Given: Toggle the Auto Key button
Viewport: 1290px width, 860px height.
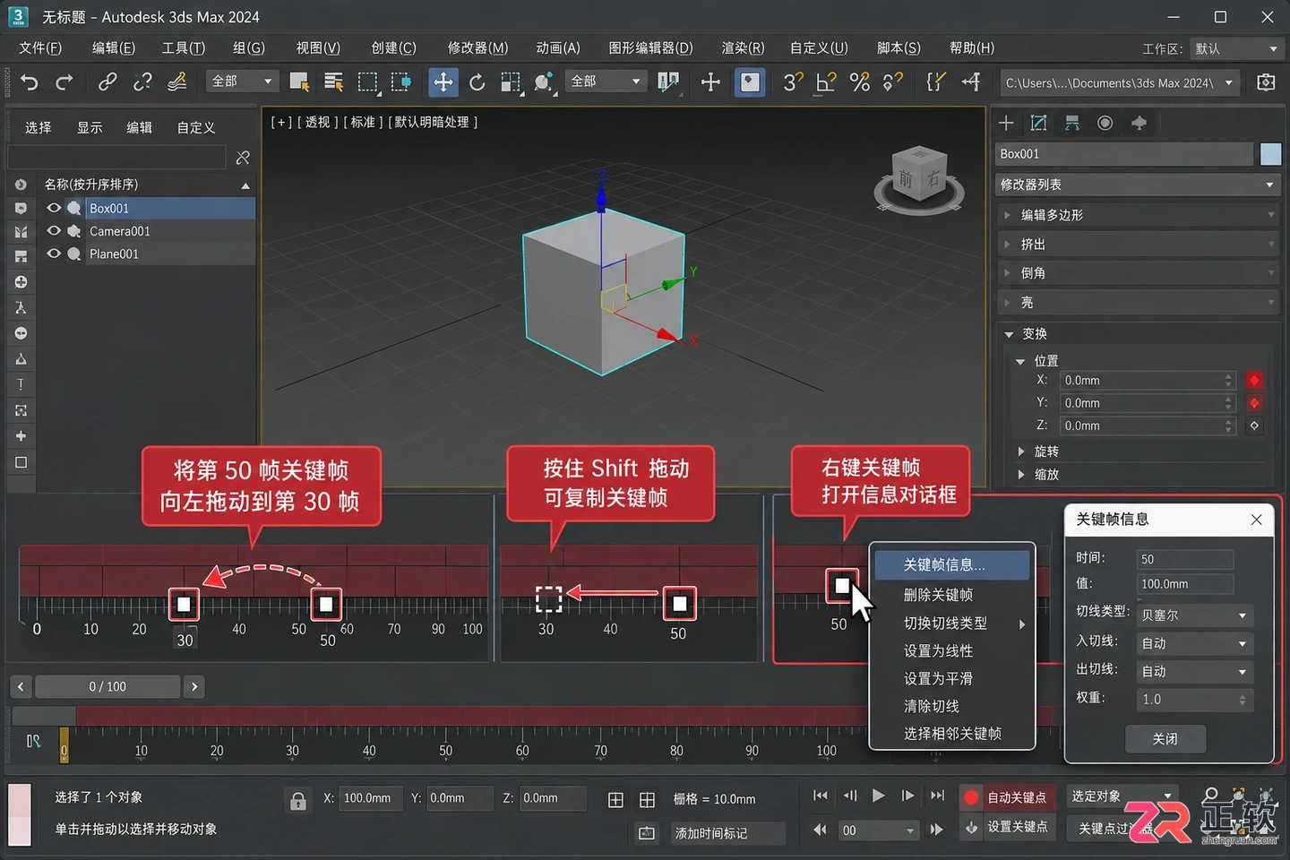Looking at the screenshot, I should 1009,797.
